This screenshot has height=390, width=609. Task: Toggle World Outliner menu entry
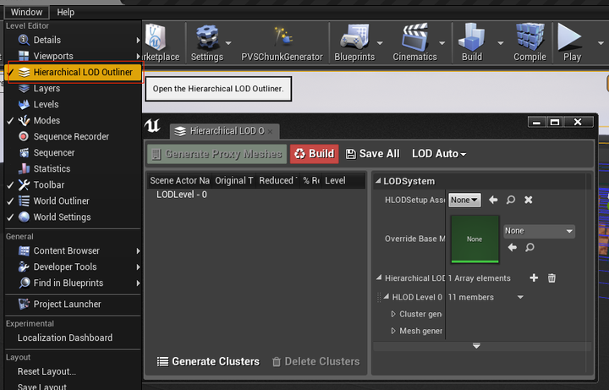pyautogui.click(x=73, y=200)
